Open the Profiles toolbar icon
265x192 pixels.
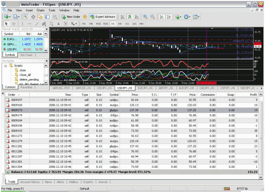(x=16, y=17)
